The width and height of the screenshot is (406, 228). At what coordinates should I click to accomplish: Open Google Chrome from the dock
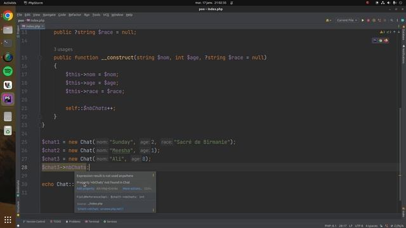click(x=8, y=15)
